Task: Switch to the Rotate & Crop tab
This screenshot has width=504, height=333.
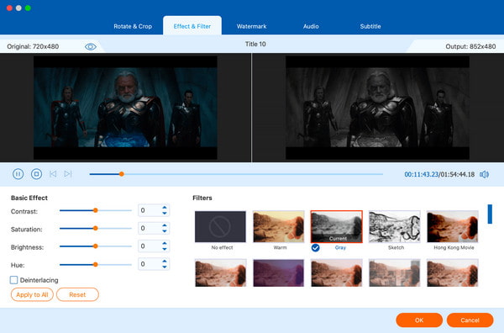Action: tap(133, 26)
